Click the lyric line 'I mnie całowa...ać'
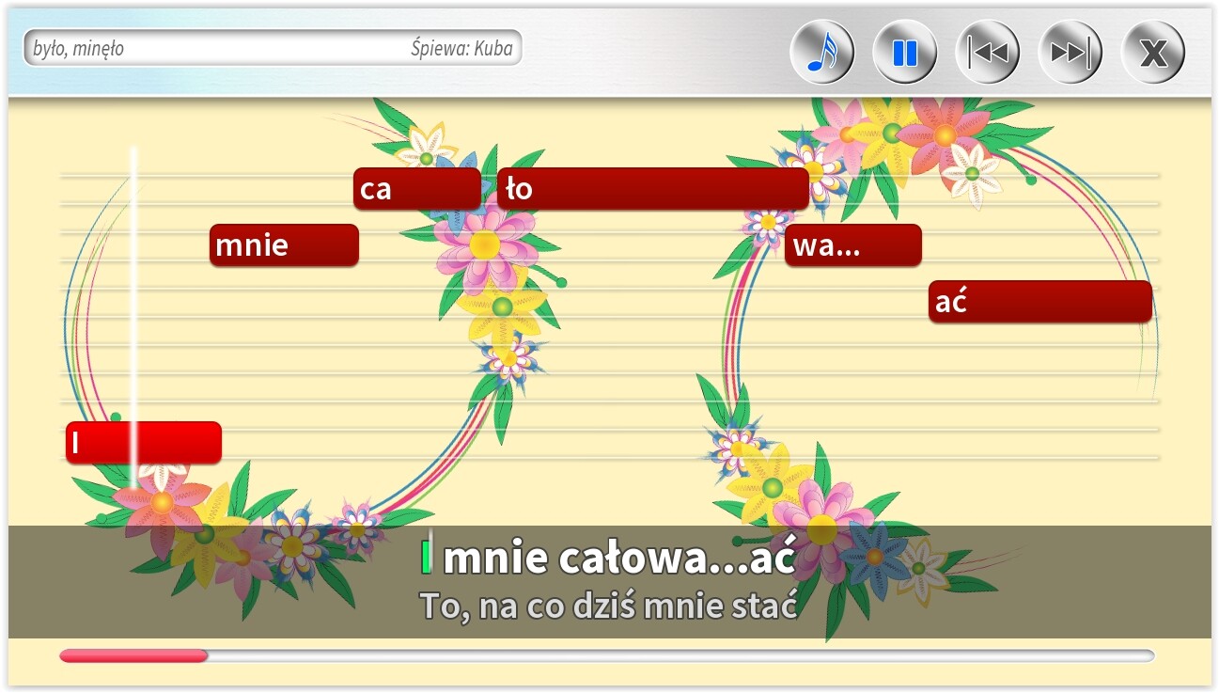 click(x=609, y=559)
